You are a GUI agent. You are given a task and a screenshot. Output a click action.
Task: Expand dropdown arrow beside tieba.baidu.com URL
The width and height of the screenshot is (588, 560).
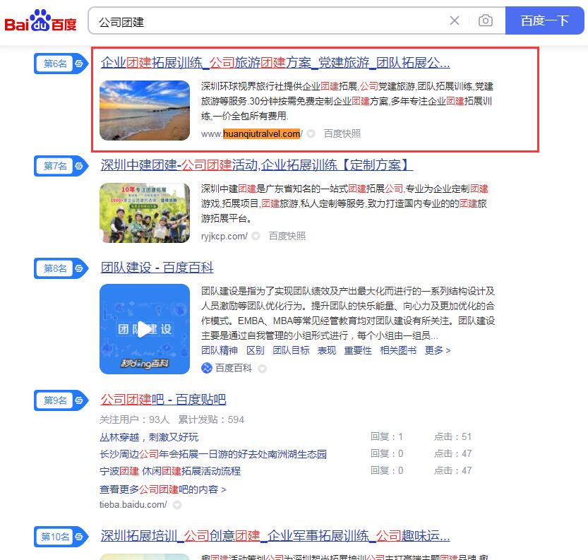tap(177, 505)
